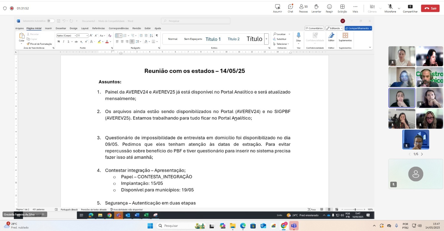
Task: Toggle the Microfone mute button
Action: click(x=390, y=8)
